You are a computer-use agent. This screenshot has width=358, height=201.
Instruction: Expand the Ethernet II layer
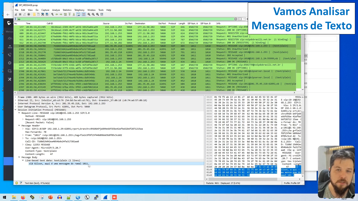click(16, 100)
